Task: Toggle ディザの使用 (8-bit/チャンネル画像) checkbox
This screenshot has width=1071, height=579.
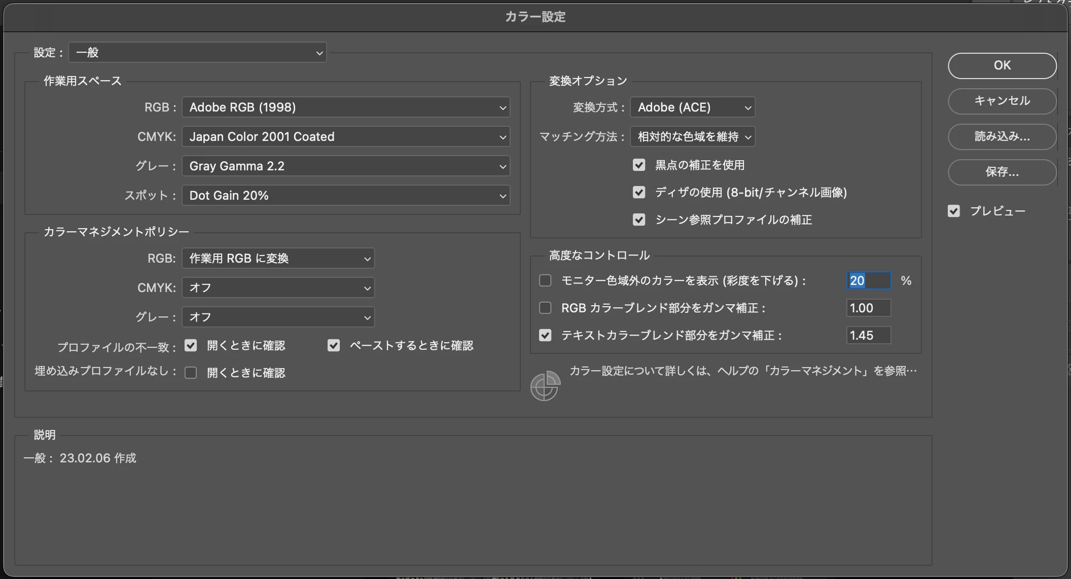Action: click(x=639, y=192)
